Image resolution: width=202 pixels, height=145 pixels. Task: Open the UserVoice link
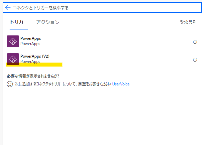[121, 84]
